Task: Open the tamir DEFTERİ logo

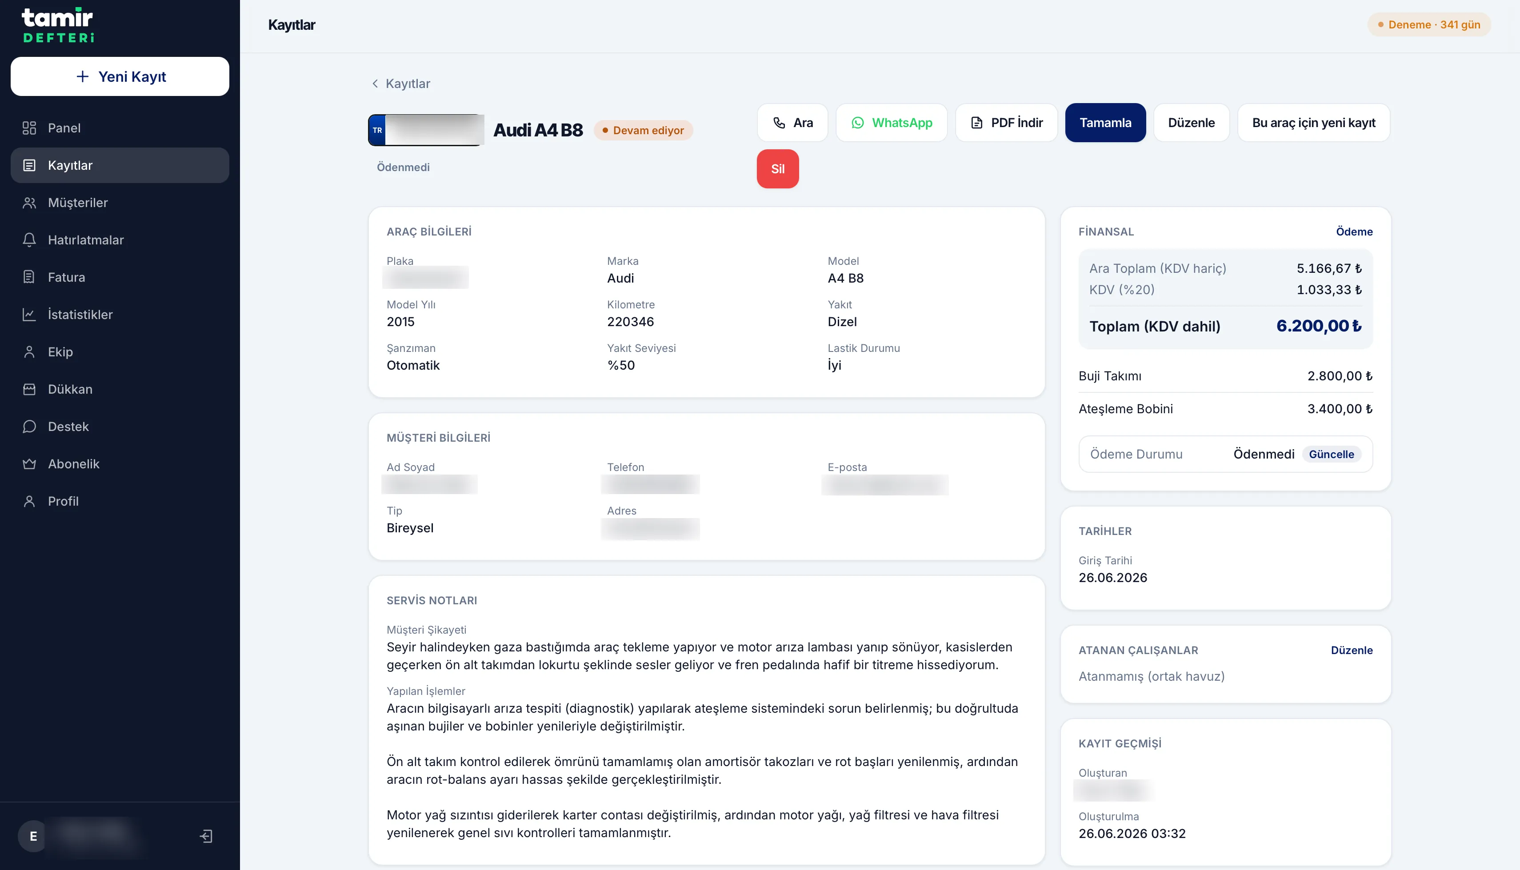Action: tap(58, 25)
